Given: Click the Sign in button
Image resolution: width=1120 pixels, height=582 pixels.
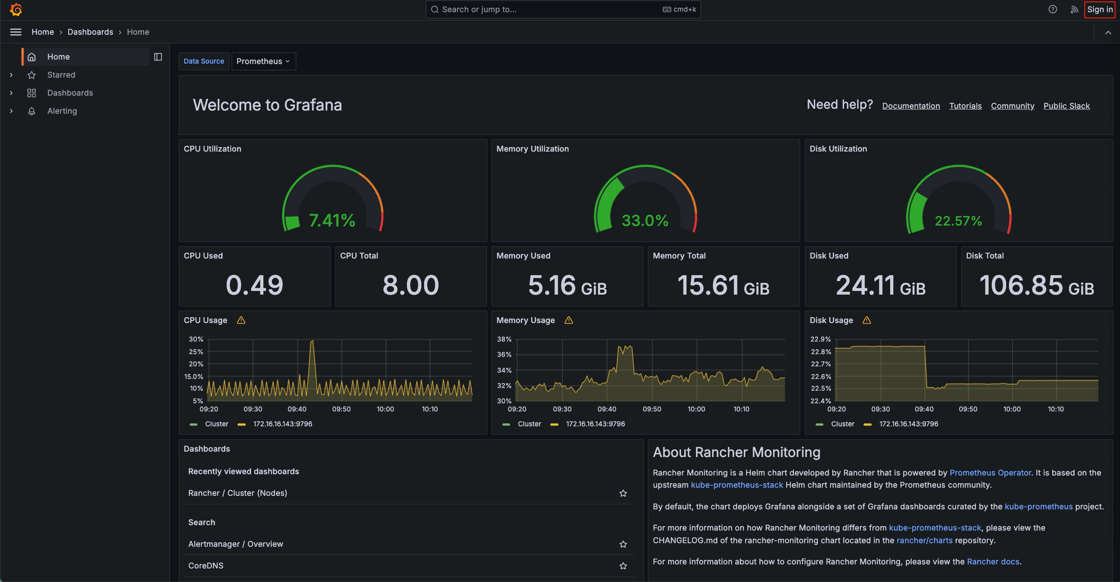Looking at the screenshot, I should [1100, 9].
